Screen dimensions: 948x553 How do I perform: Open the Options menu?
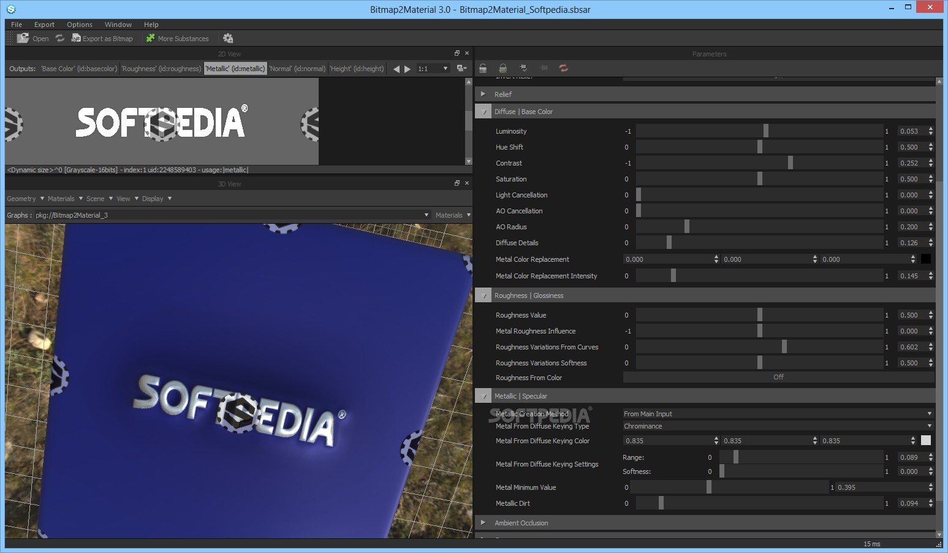click(x=80, y=25)
